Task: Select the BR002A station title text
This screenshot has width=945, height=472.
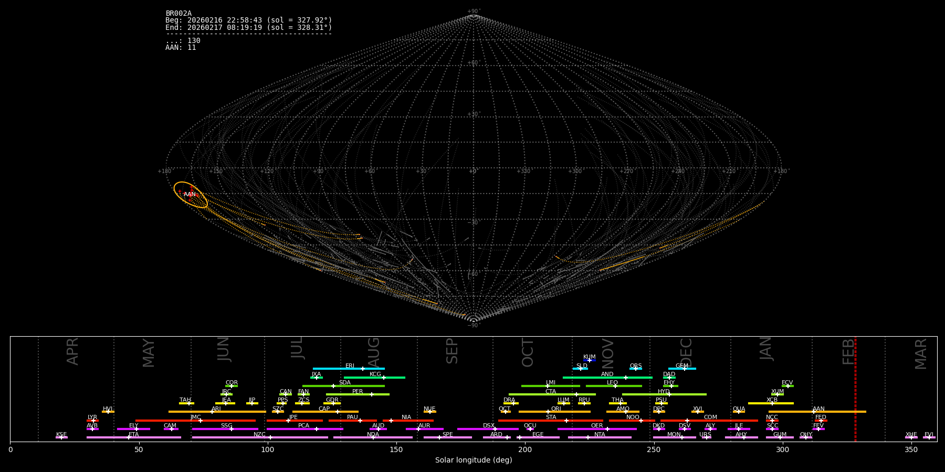Action: 178,14
